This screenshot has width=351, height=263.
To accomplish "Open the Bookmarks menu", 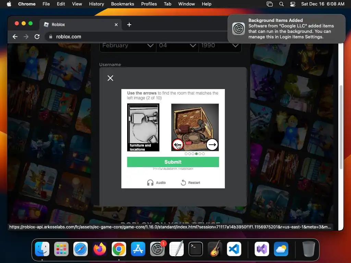I will pos(122,4).
